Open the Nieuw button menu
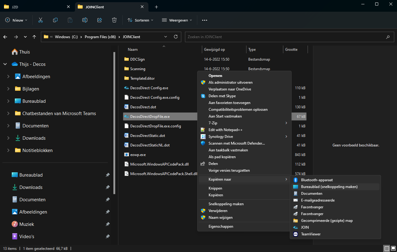The image size is (397, 252). [17, 20]
